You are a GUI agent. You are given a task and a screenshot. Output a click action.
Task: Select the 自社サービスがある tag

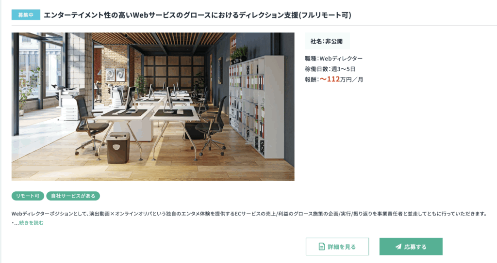(73, 196)
